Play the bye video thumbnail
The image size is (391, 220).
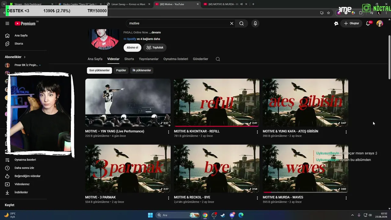(x=217, y=168)
